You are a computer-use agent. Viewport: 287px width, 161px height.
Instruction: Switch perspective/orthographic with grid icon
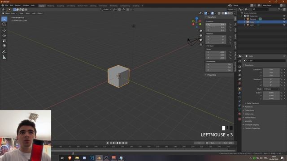(201, 45)
